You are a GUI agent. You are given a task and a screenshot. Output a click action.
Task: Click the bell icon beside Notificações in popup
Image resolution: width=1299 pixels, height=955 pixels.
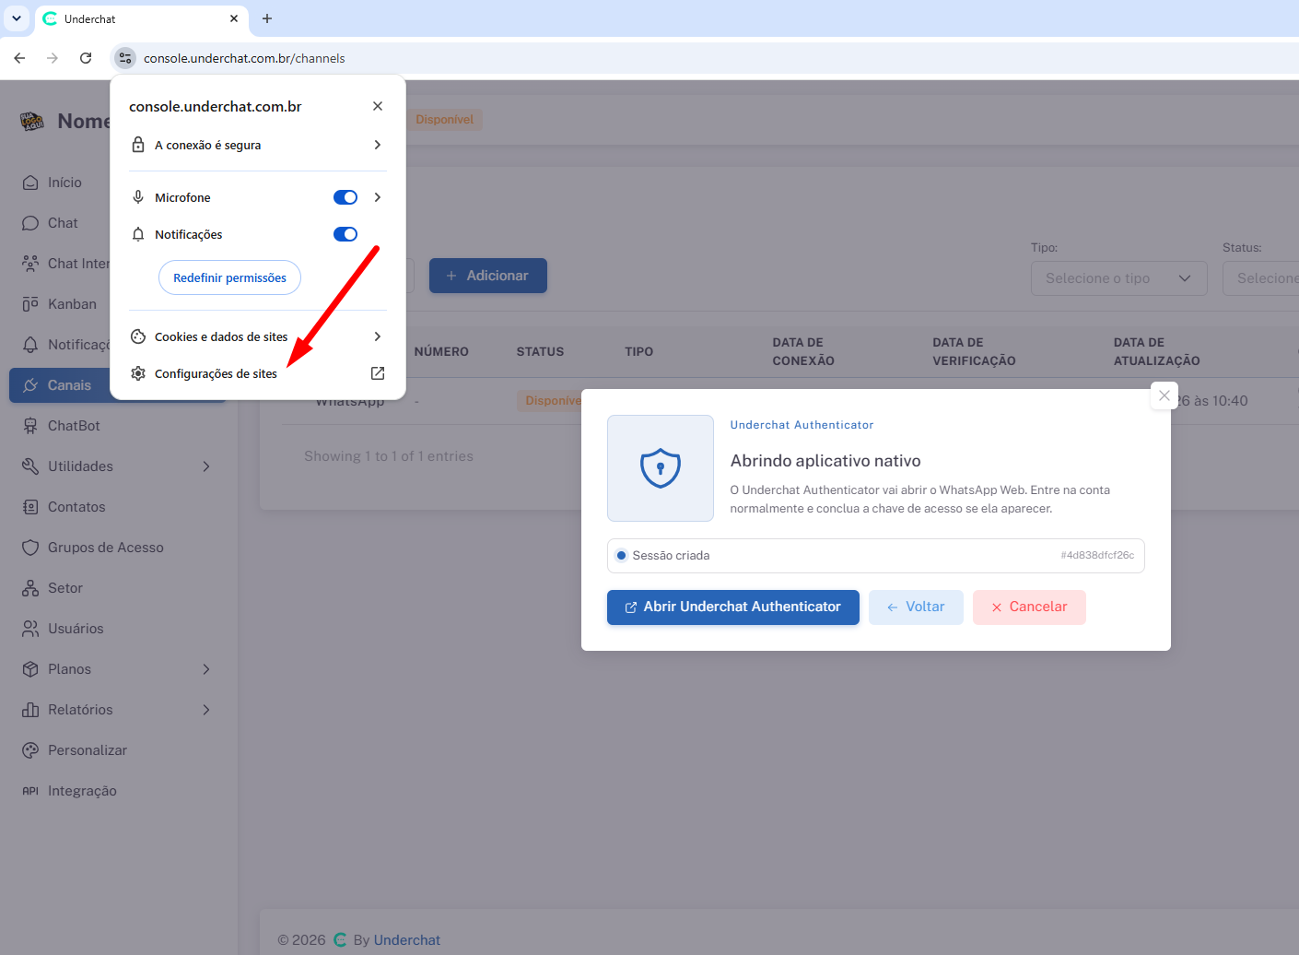[138, 234]
